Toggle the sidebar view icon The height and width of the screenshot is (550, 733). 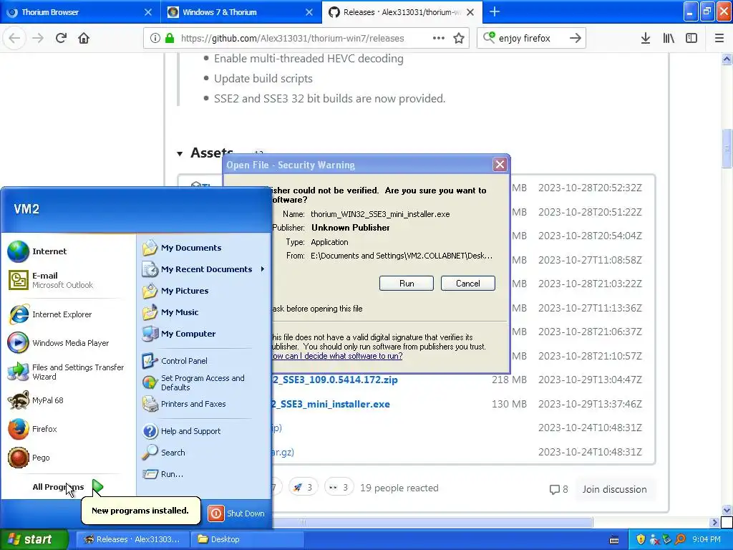pyautogui.click(x=691, y=38)
